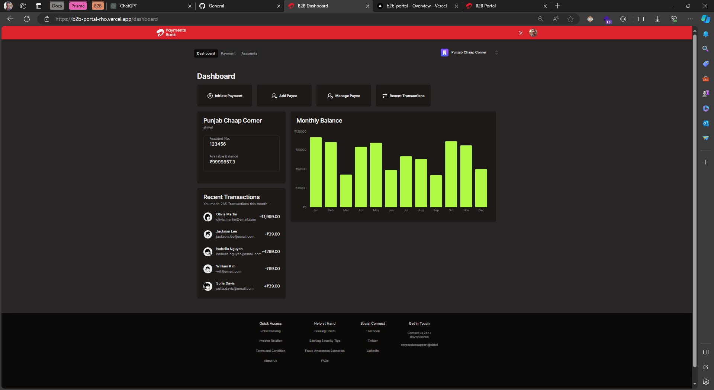Viewport: 714px width, 390px height.
Task: Click the Payments Bank logo
Action: (171, 33)
